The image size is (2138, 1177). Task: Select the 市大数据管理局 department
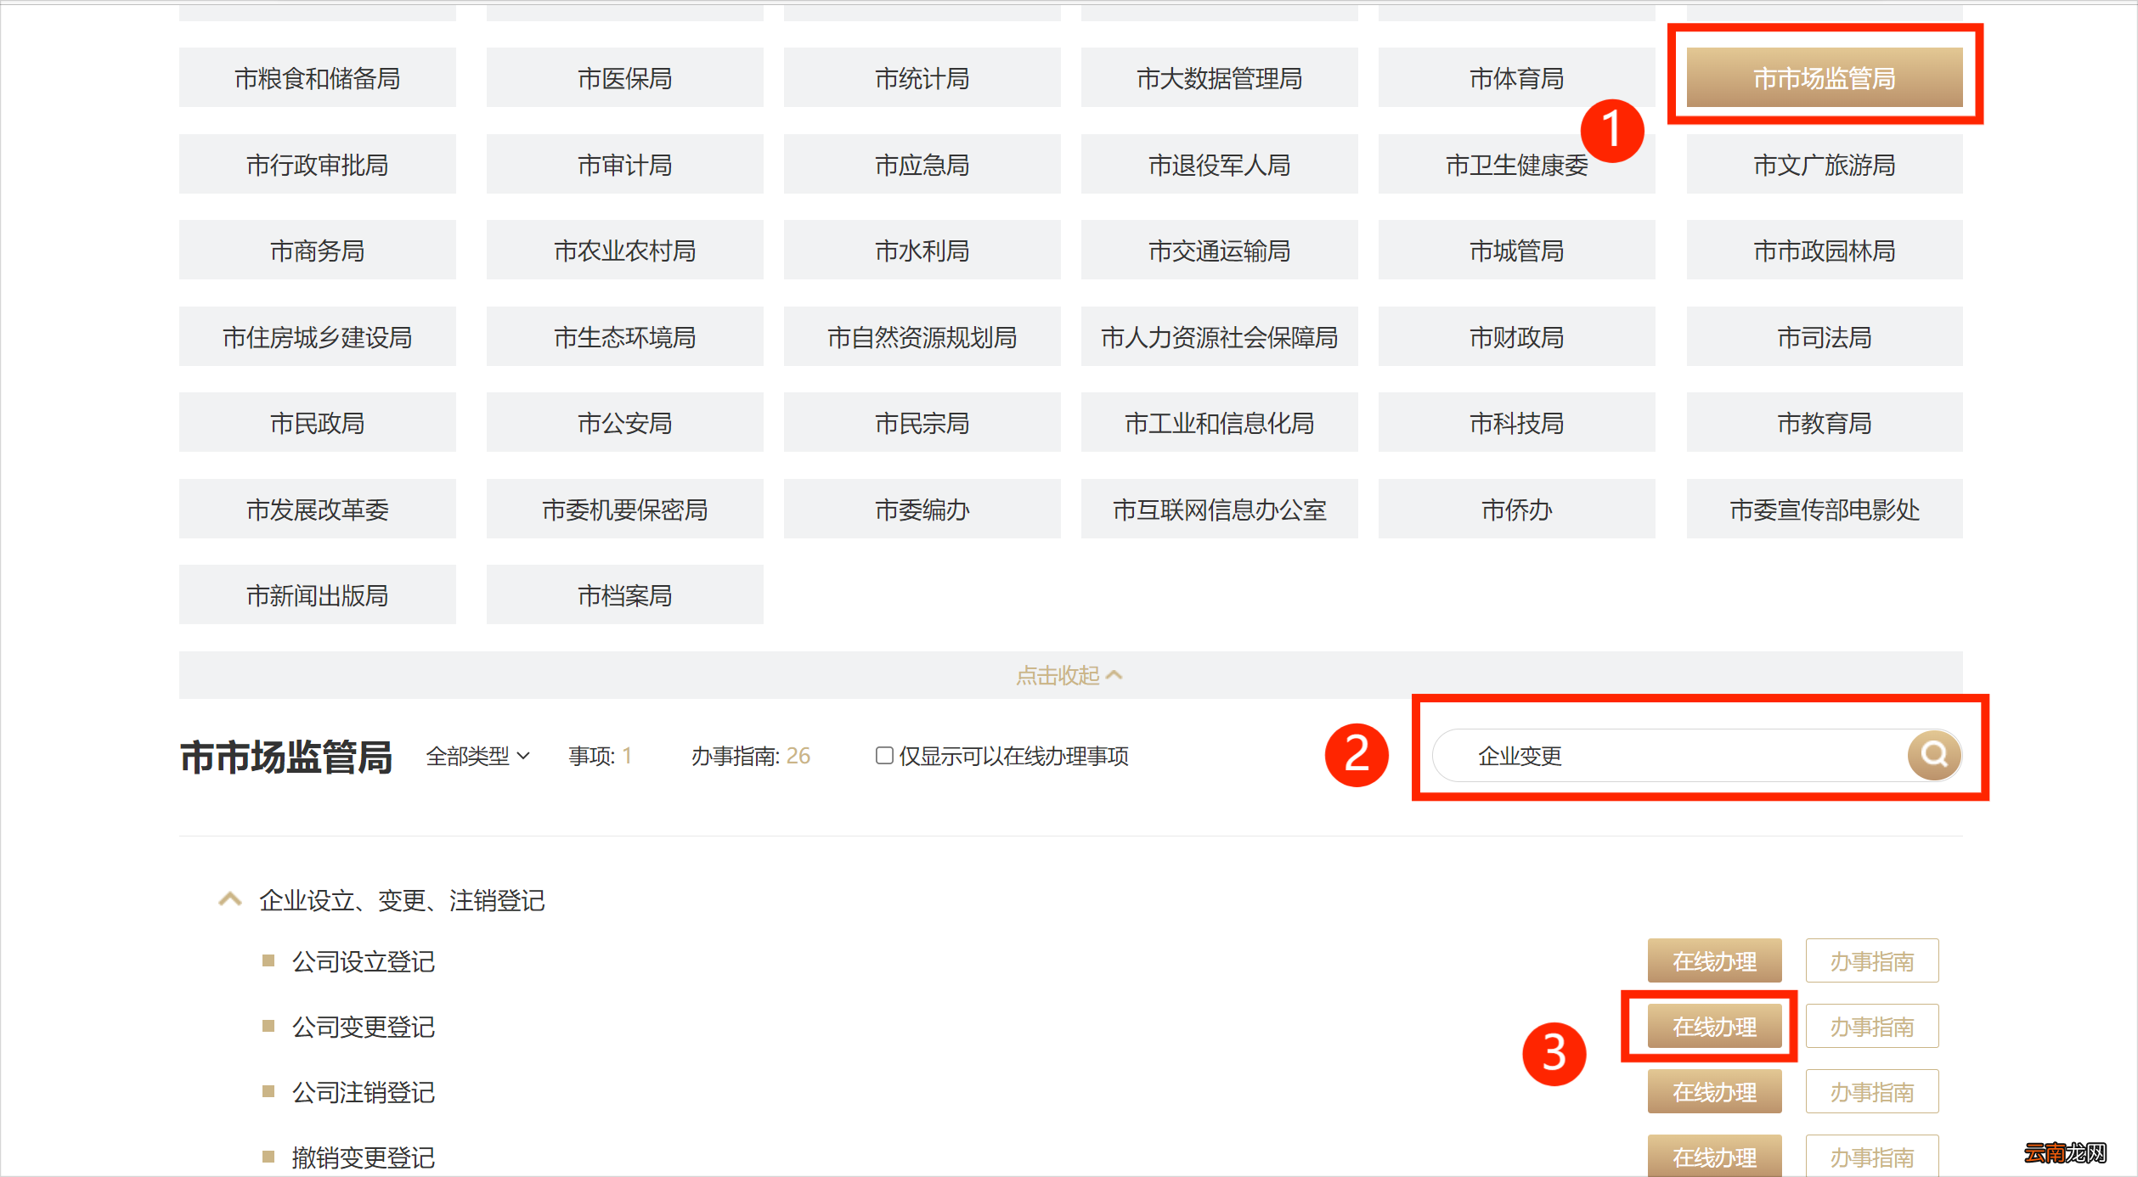point(1220,77)
